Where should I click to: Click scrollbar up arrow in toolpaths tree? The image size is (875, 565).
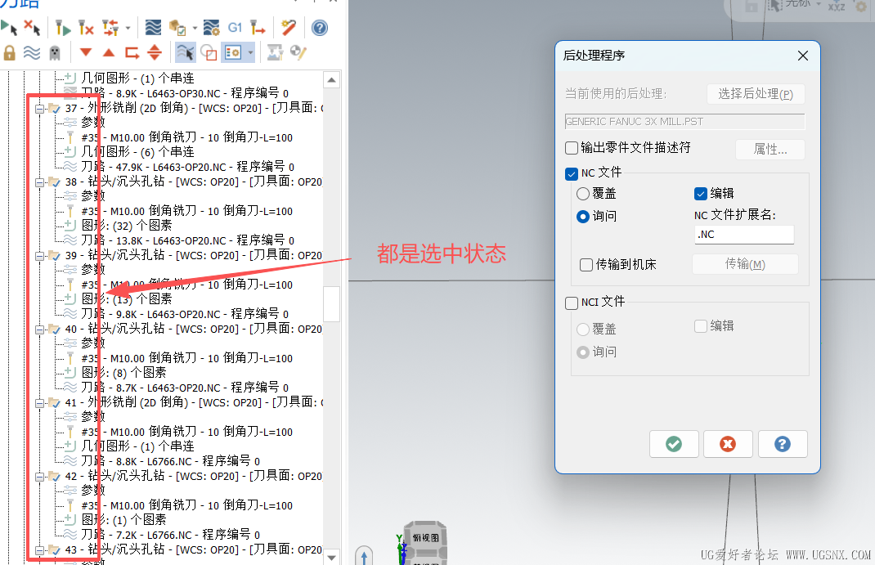(x=331, y=80)
